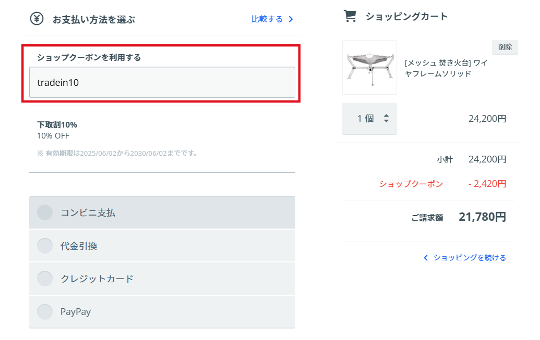Click the コンビニ支払 payment option label
The image size is (540, 340).
pos(88,213)
